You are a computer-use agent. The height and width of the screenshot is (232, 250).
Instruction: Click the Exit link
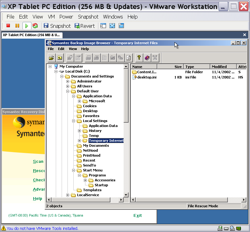pyautogui.click(x=137, y=216)
